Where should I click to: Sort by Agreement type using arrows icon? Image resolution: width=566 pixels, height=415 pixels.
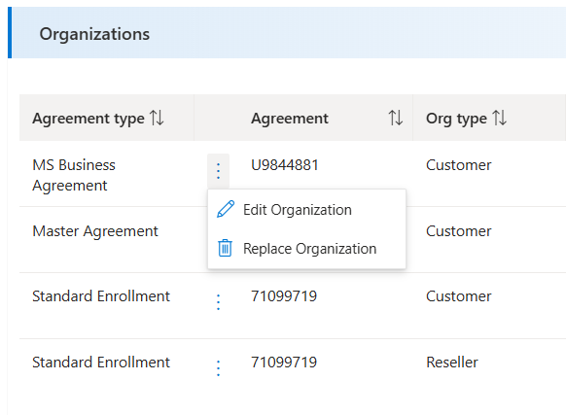(x=157, y=118)
